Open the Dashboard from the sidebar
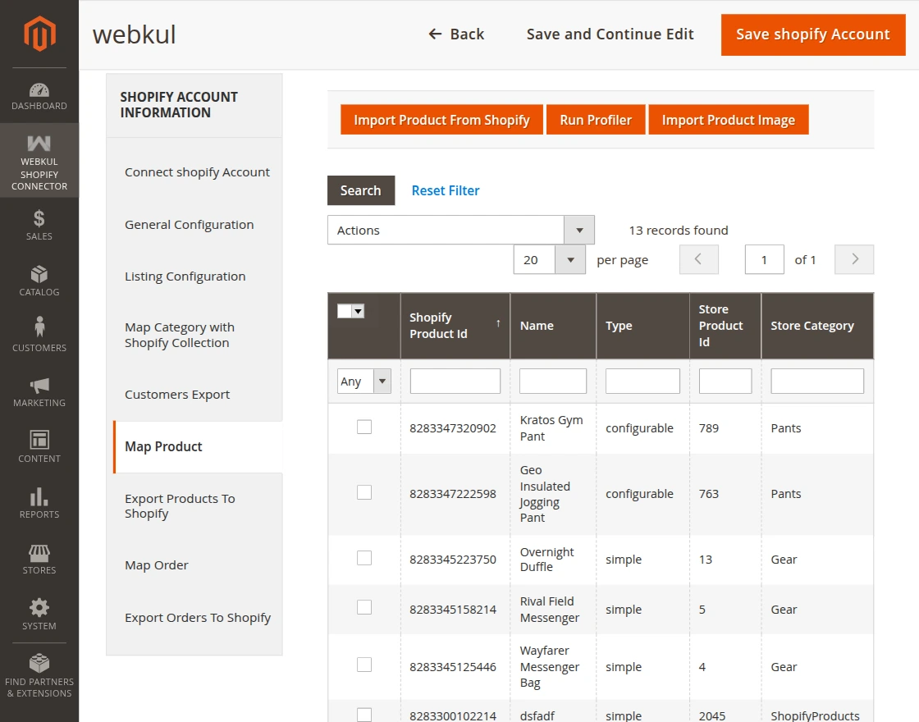 click(39, 94)
